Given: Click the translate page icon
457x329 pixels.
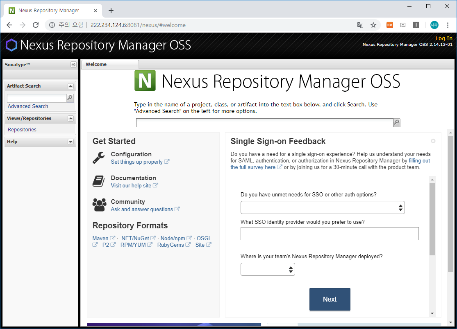Looking at the screenshot, I should click(360, 25).
